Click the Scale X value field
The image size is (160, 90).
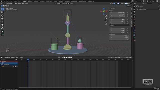click(x=117, y=29)
